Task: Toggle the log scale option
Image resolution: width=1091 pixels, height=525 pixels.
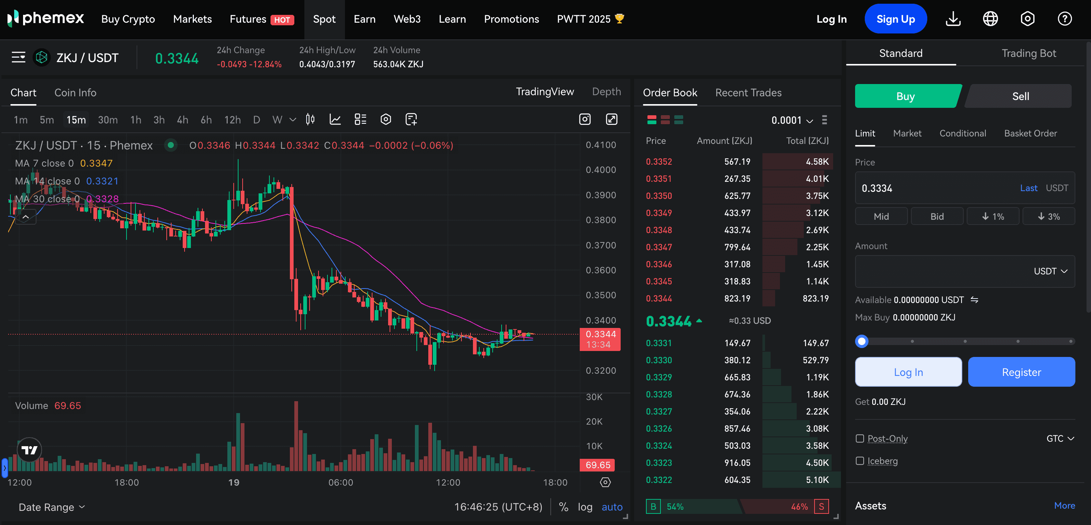Action: pyautogui.click(x=585, y=507)
